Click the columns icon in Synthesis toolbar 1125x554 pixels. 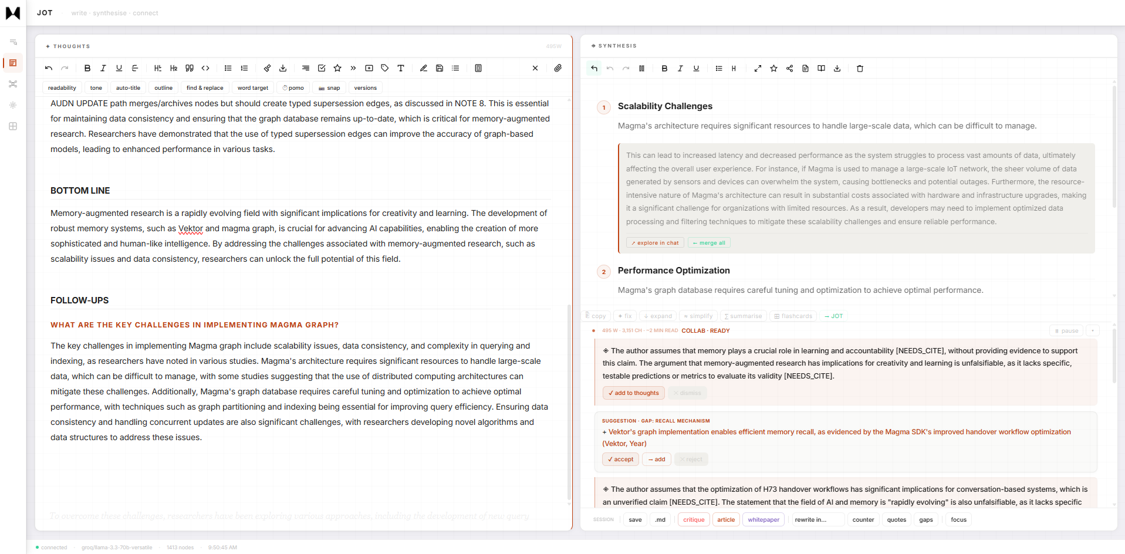642,69
